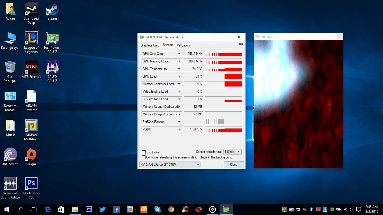Open the taskbar clock showing 3:45 AM
This screenshot has height=215, width=383.
point(372,209)
